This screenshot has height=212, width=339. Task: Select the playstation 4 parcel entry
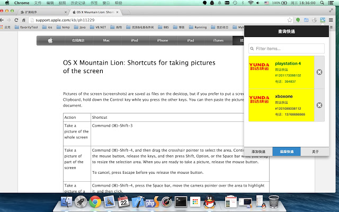pos(281,72)
